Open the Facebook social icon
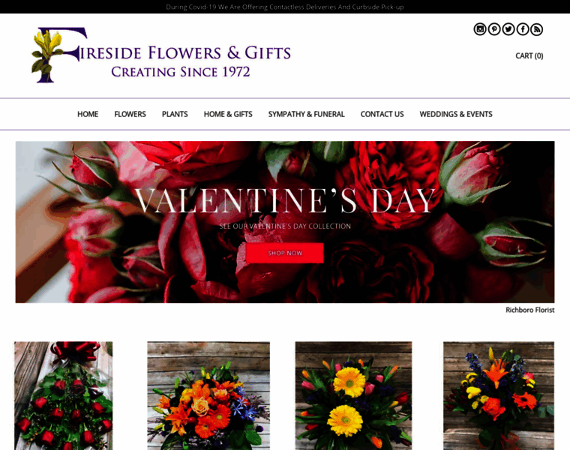Screen dimensions: 570x450 click(523, 29)
